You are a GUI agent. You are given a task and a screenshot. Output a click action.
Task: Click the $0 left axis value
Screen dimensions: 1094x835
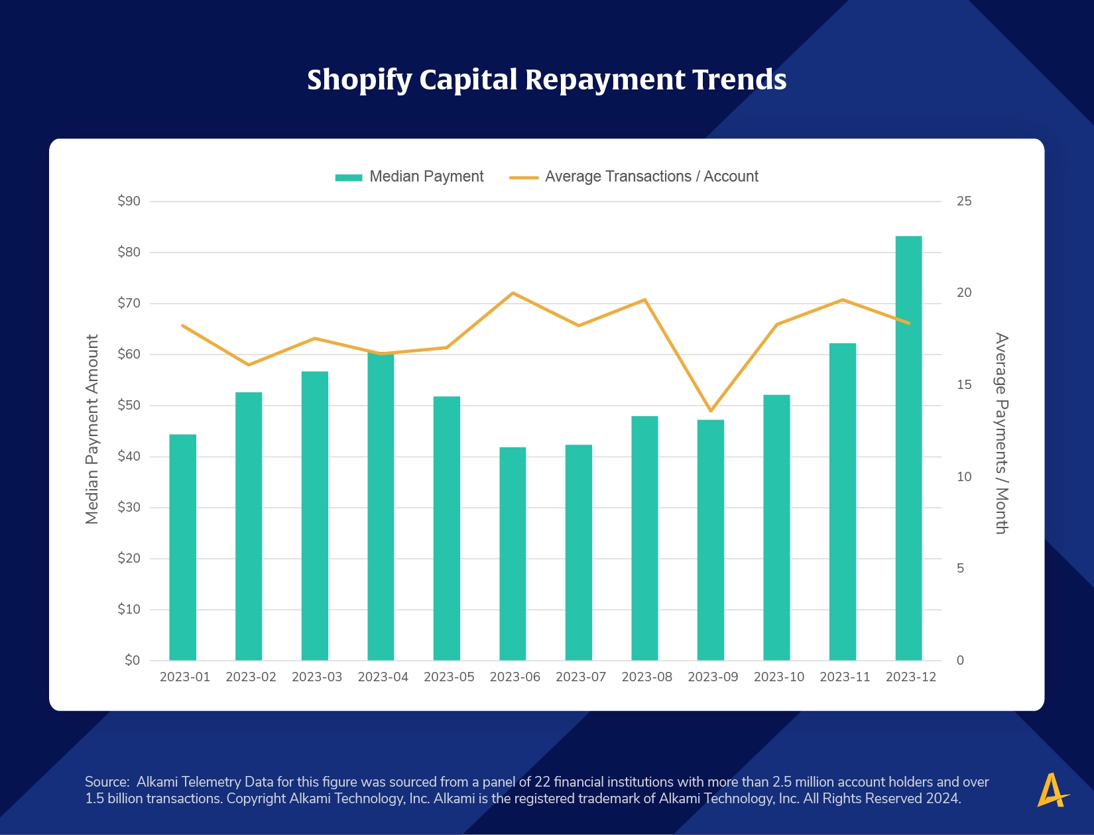[x=133, y=660]
